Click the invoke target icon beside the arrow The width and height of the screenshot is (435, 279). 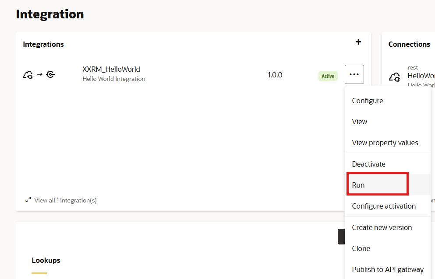tap(50, 75)
